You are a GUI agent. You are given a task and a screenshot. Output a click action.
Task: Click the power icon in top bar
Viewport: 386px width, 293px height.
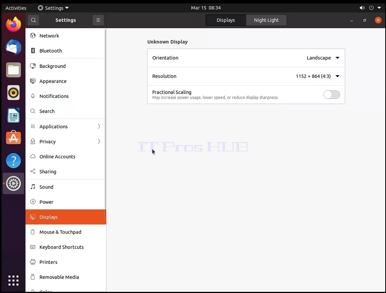[x=371, y=8]
